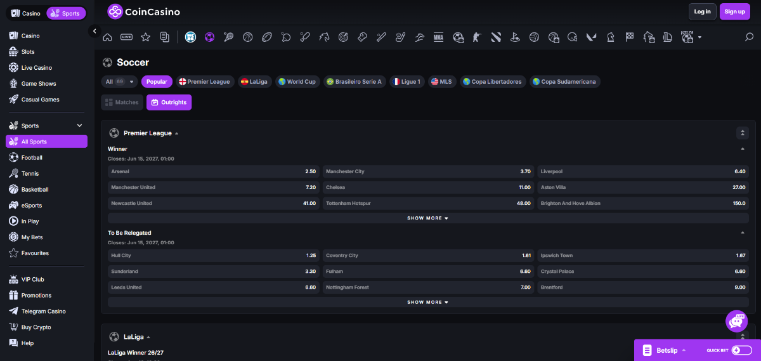Show more Winner selections
This screenshot has width=761, height=361.
pos(428,218)
